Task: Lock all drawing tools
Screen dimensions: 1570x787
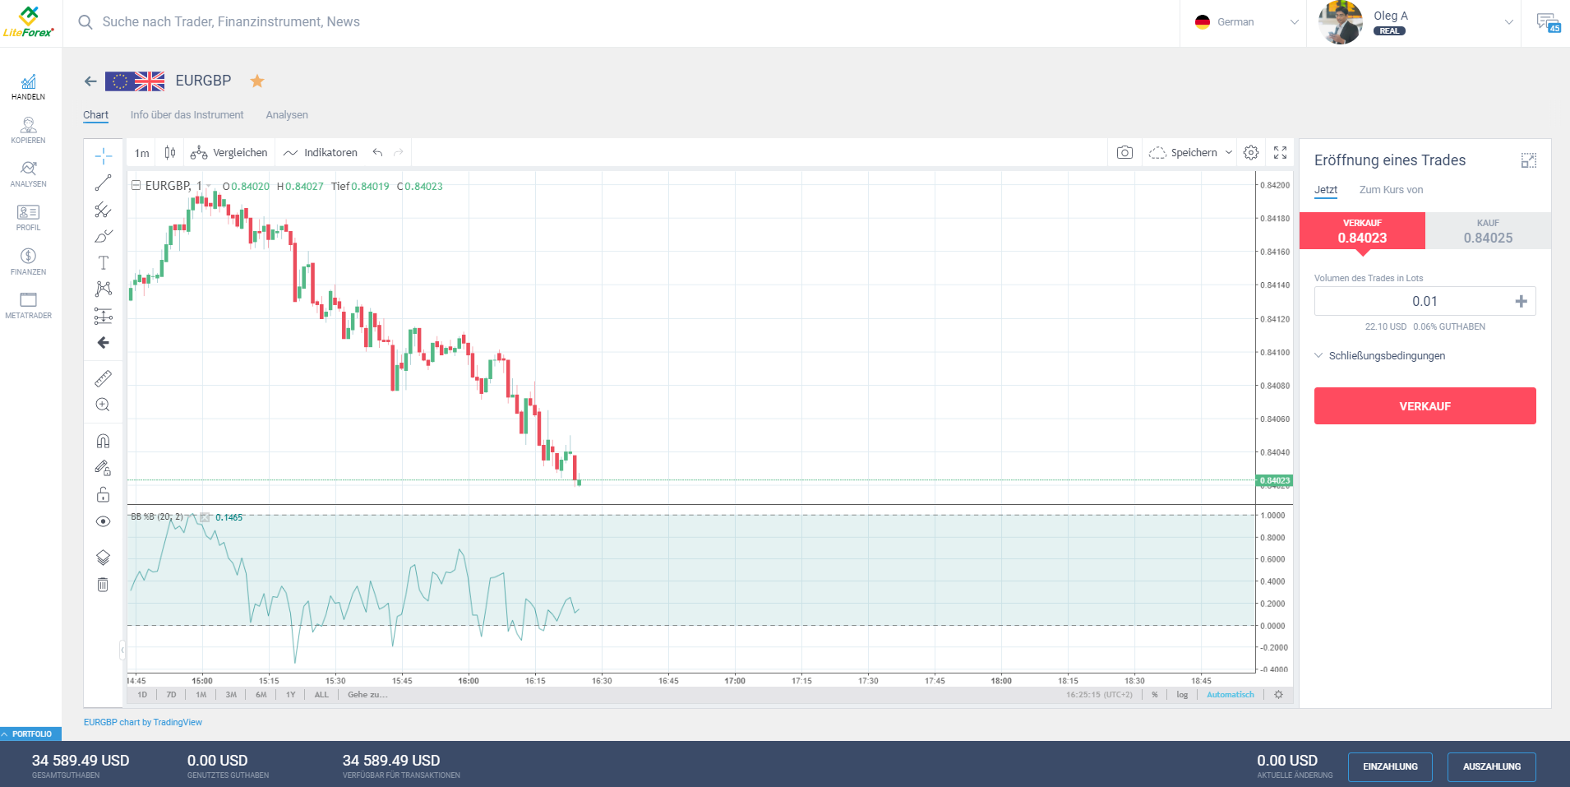Action: (x=103, y=494)
